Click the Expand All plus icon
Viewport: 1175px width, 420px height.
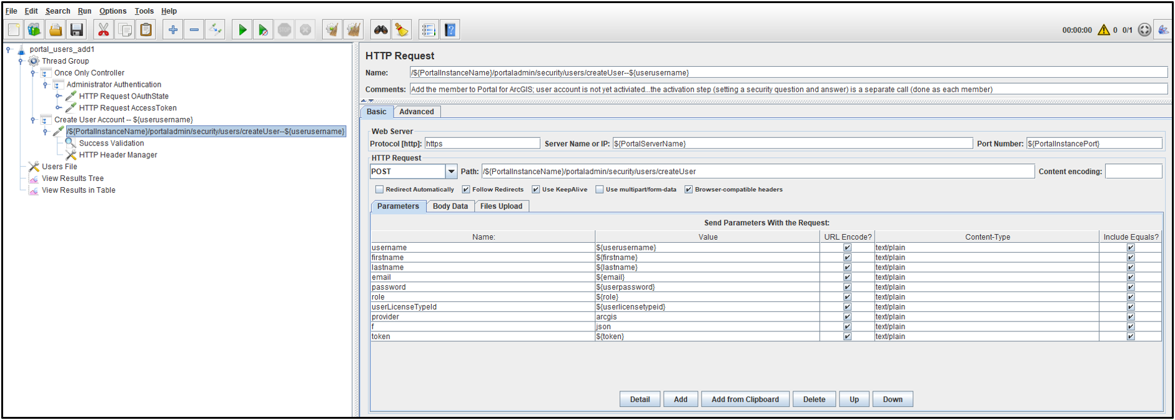click(173, 30)
